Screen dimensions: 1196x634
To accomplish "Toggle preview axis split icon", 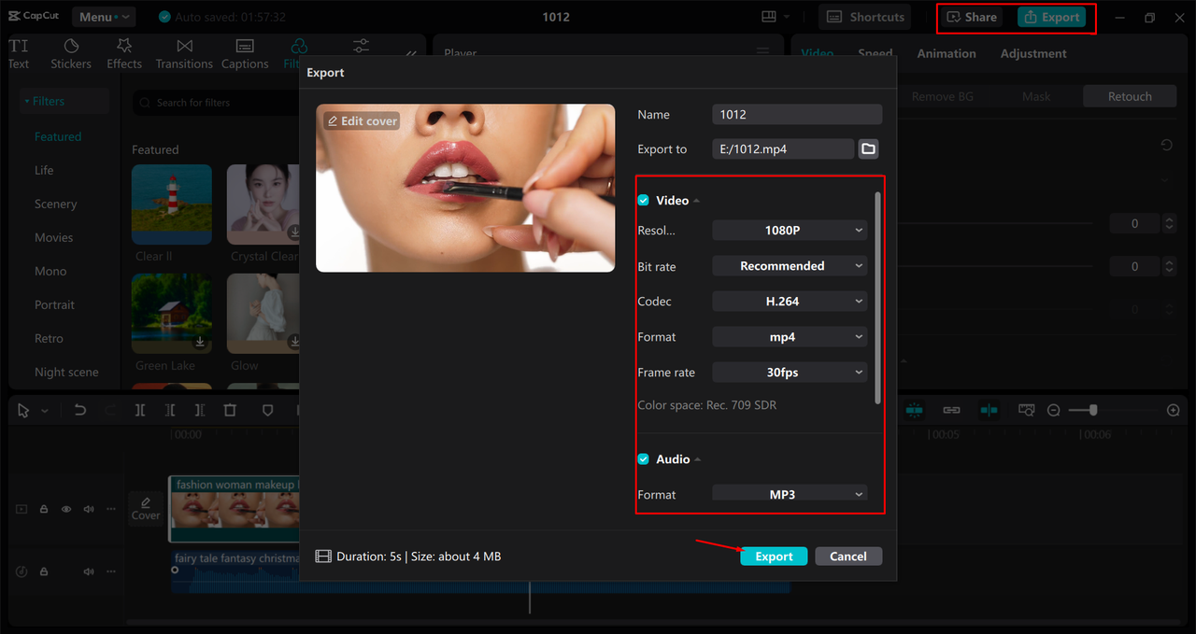I will pyautogui.click(x=989, y=410).
